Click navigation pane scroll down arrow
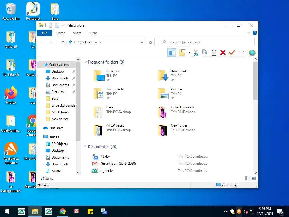This screenshot has width=289, height=217. point(78,173)
